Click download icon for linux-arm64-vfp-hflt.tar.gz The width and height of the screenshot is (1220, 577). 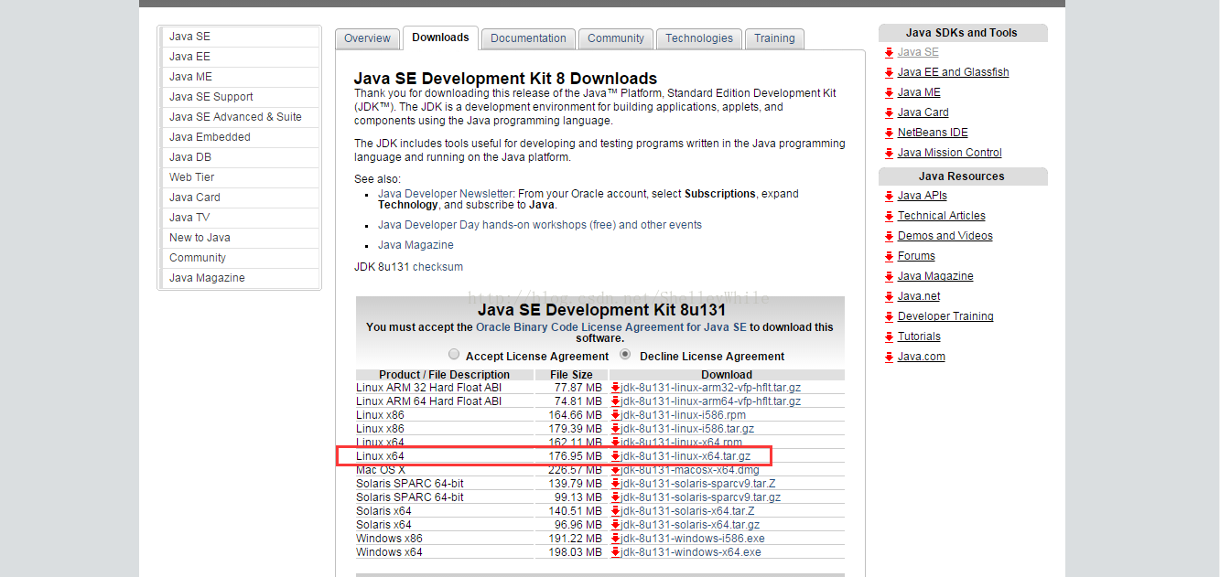pos(616,401)
